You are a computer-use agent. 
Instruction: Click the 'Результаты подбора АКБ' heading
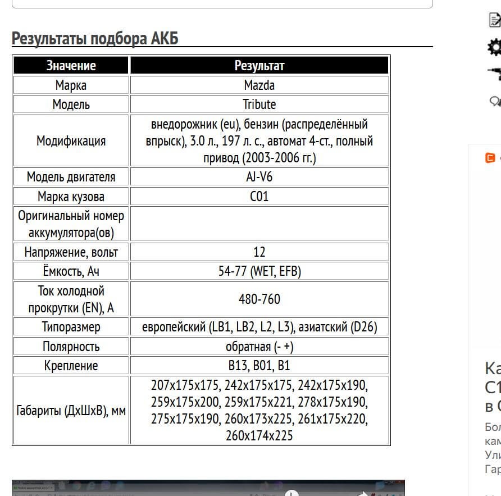(95, 39)
